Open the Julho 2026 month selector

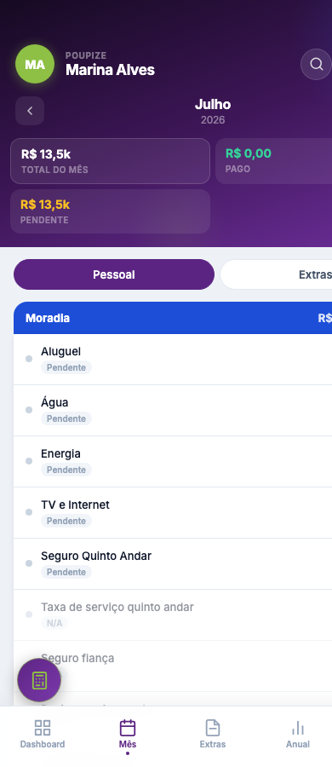coord(213,111)
